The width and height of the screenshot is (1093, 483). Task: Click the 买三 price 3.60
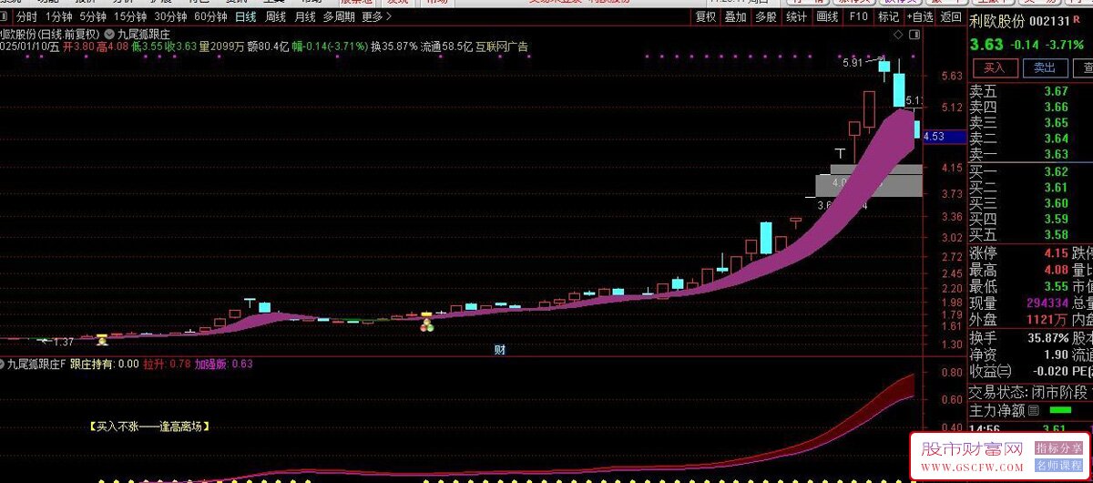1056,203
